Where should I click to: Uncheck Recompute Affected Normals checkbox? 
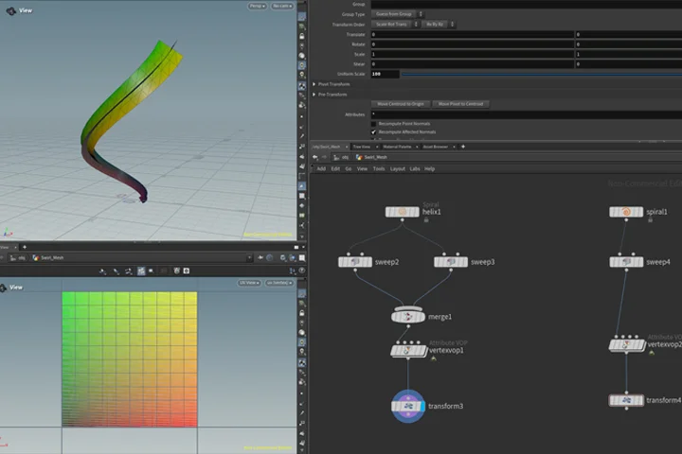[x=373, y=132]
